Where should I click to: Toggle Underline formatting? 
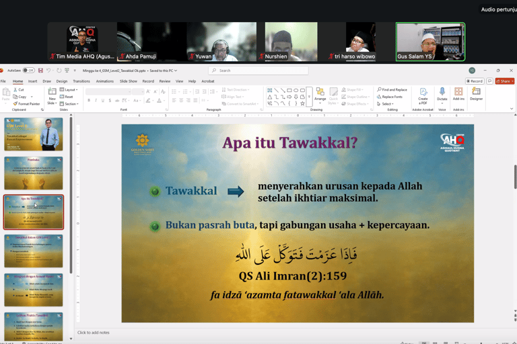point(103,100)
